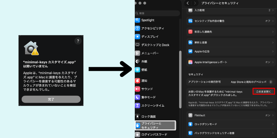Image resolution: width=277 pixels, height=138 pixels.
Task: Open the バックグラウンドセキュリティ改善 shield icon
Action: pyautogui.click(x=190, y=133)
